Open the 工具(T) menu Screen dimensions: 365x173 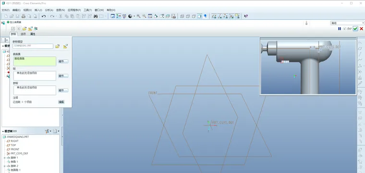[88, 10]
